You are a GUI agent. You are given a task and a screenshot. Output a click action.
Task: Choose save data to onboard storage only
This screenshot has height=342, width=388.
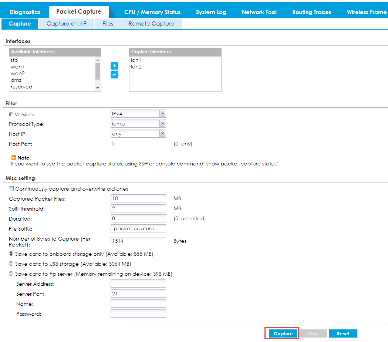(x=11, y=254)
